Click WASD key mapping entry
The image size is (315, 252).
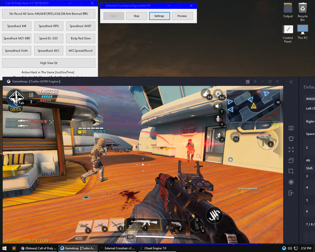(310, 98)
